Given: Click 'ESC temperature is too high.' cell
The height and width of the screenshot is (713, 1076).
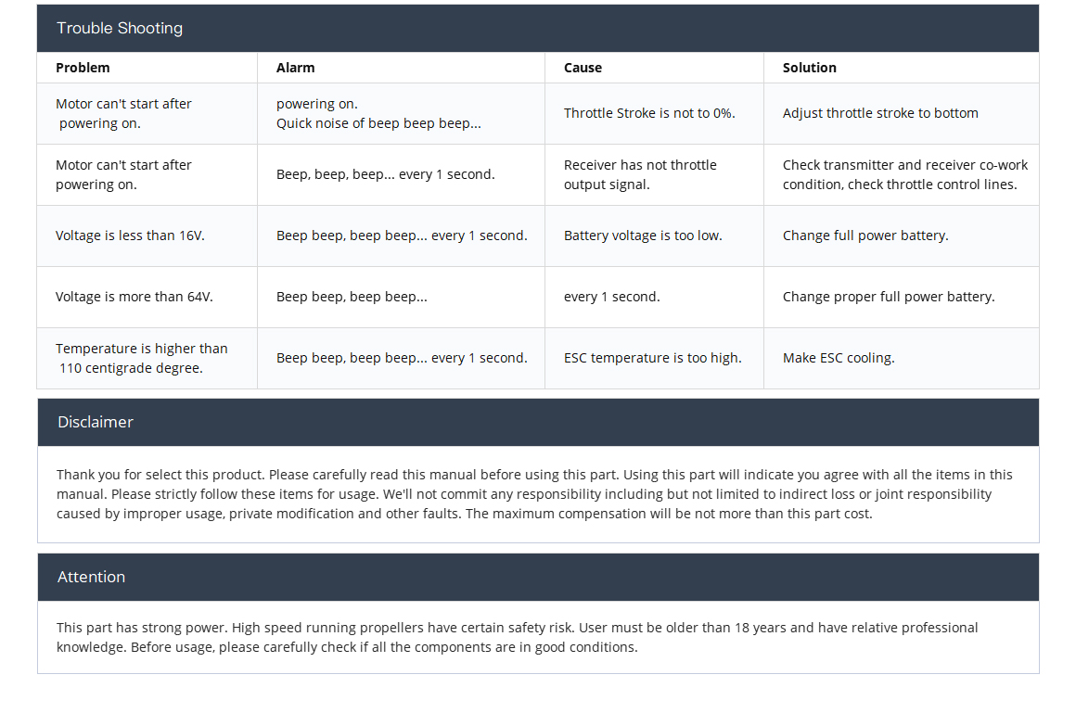Looking at the screenshot, I should (653, 358).
